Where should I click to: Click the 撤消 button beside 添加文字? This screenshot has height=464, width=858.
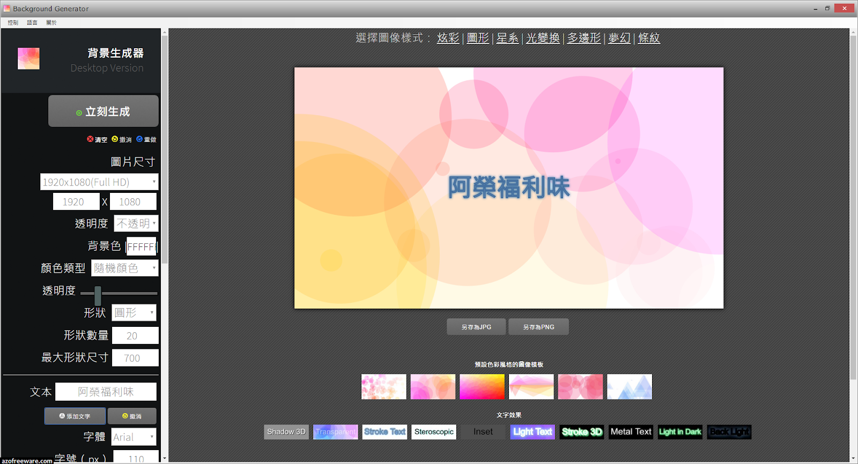point(132,416)
